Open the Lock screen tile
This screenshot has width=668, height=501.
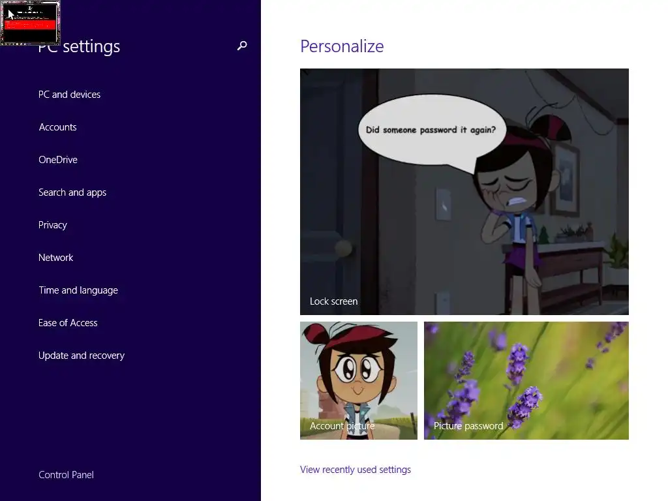(x=464, y=192)
